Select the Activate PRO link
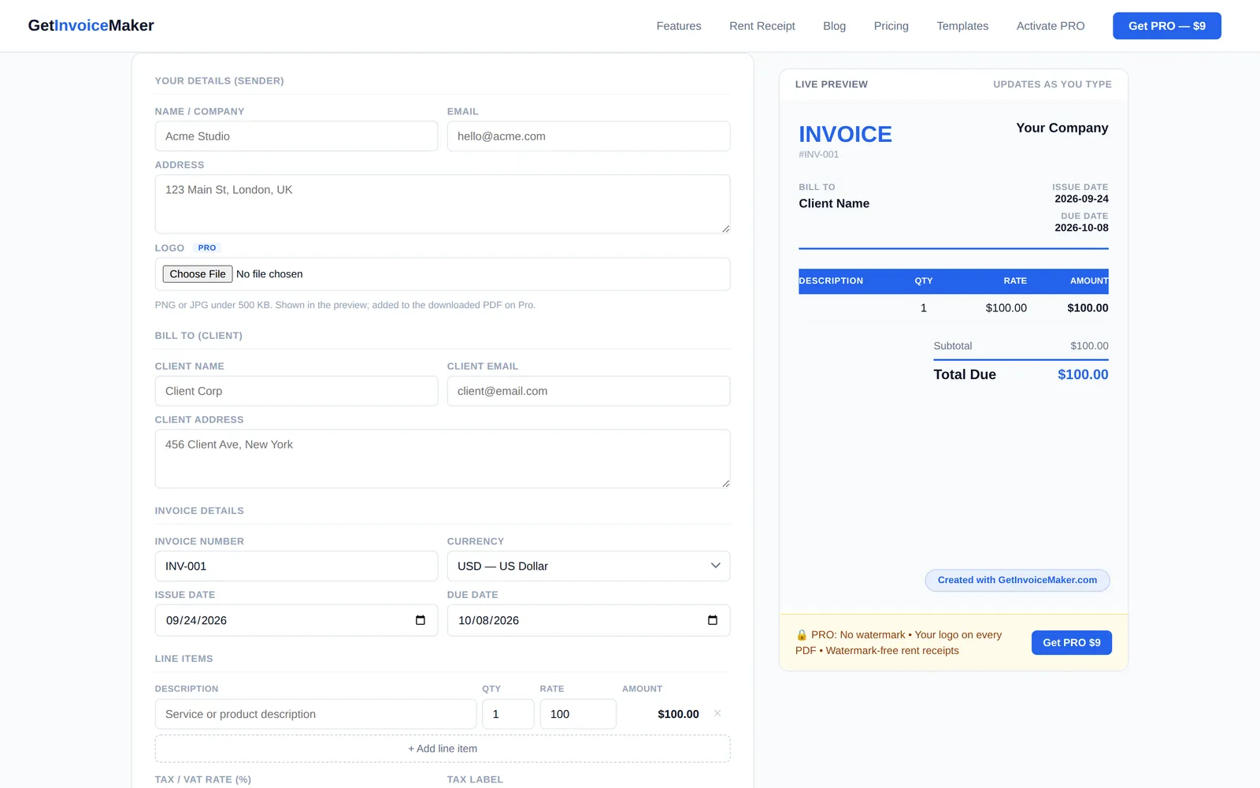 pos(1051,26)
